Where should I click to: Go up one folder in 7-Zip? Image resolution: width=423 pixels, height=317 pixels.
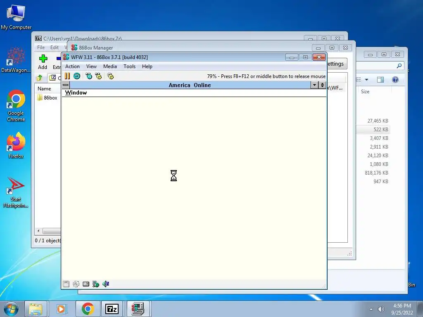40,78
